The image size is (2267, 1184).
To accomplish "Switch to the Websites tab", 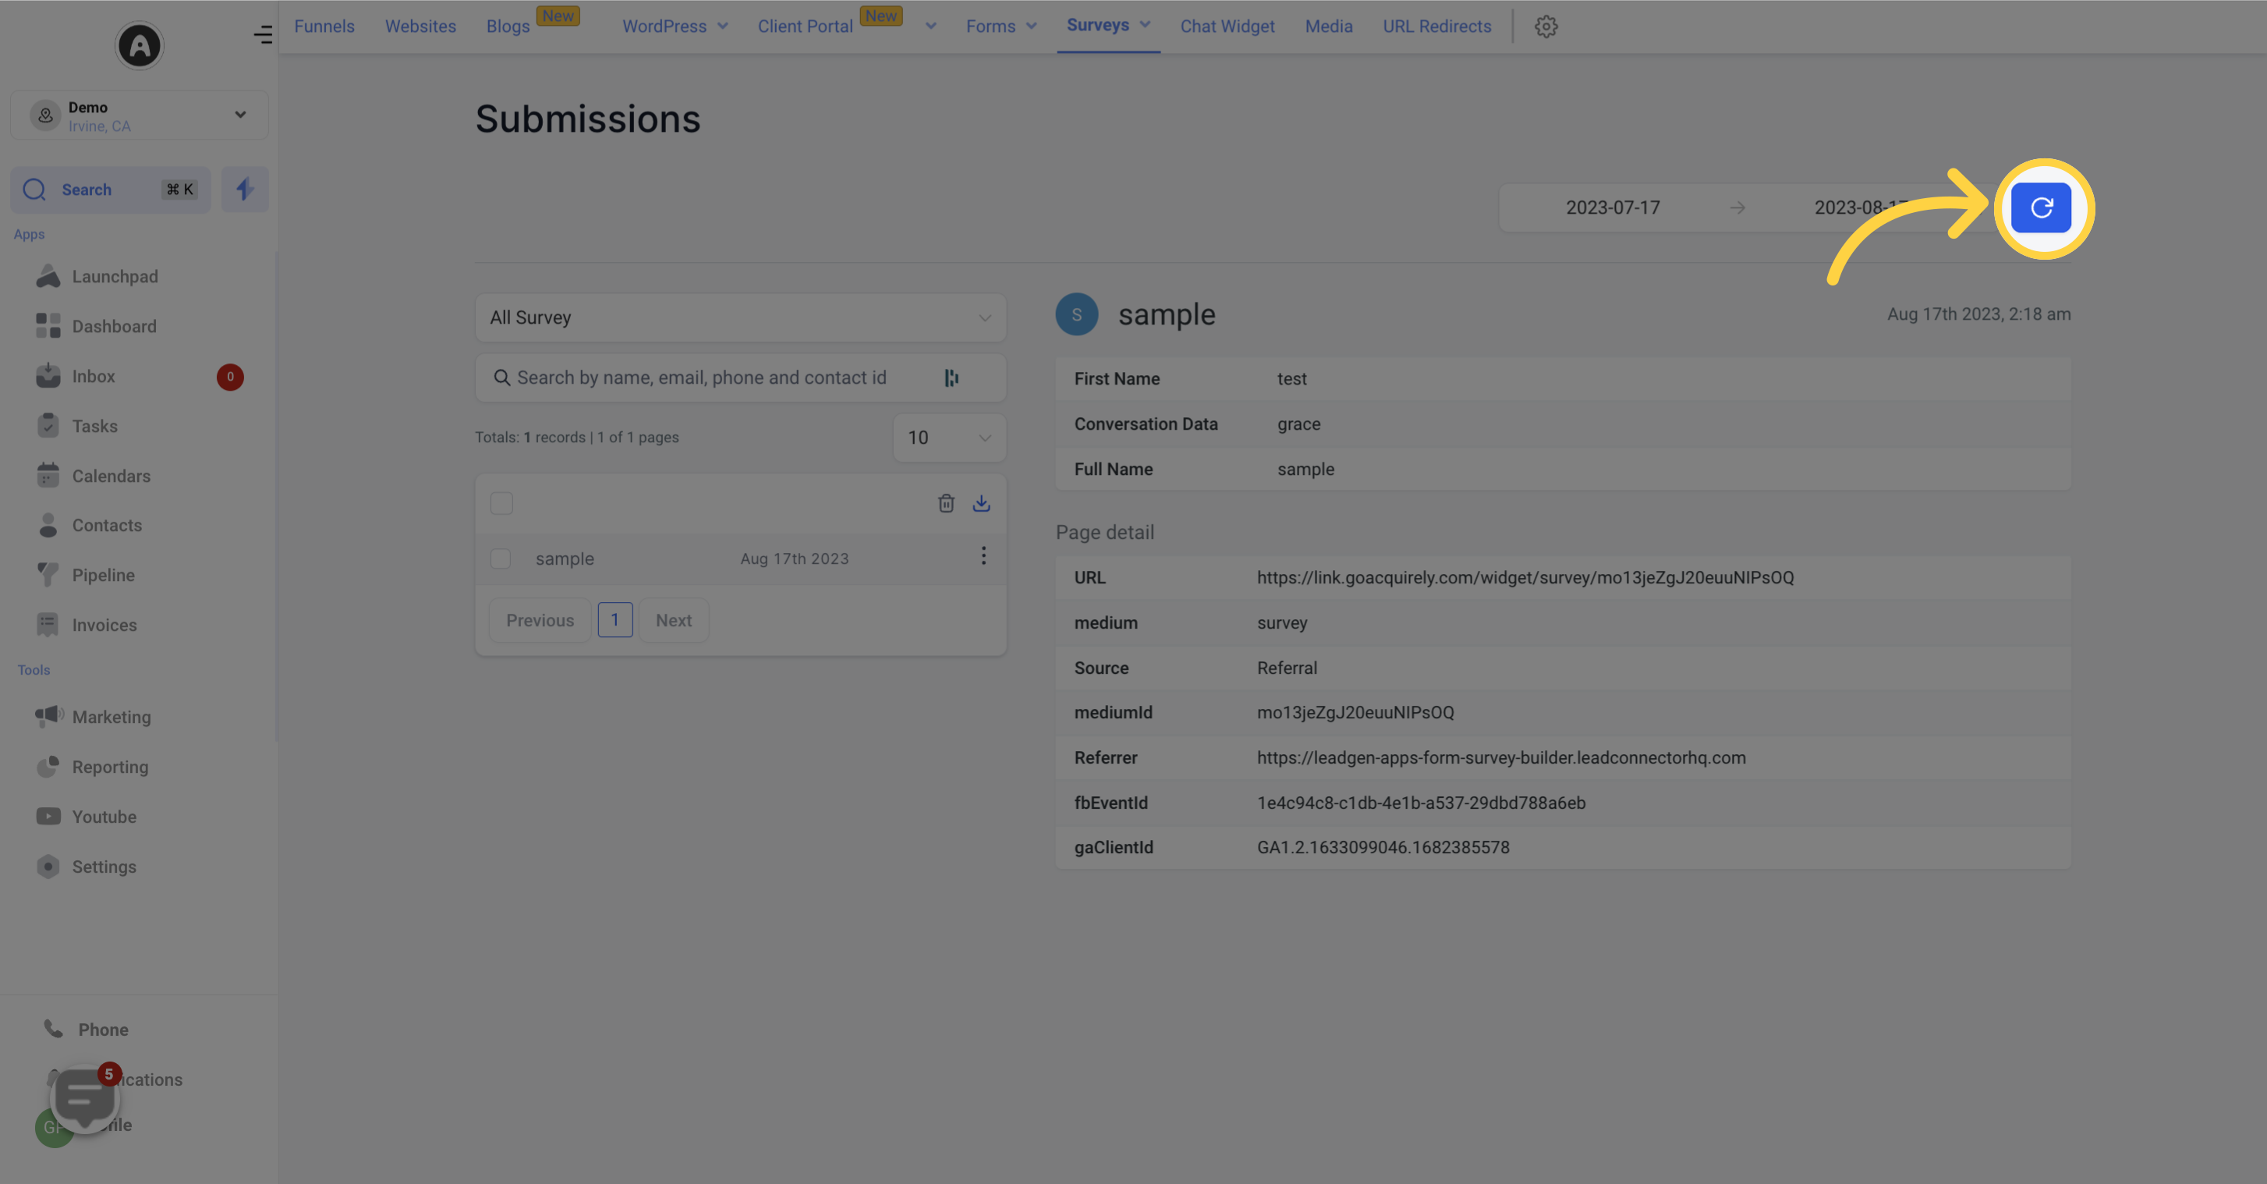I will click(x=420, y=27).
